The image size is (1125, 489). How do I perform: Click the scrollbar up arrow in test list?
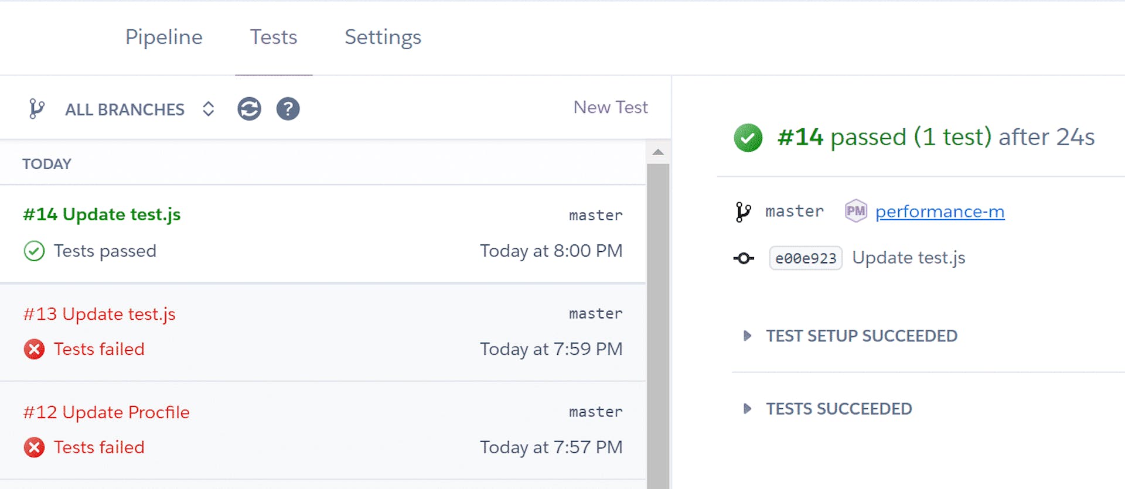coord(658,152)
